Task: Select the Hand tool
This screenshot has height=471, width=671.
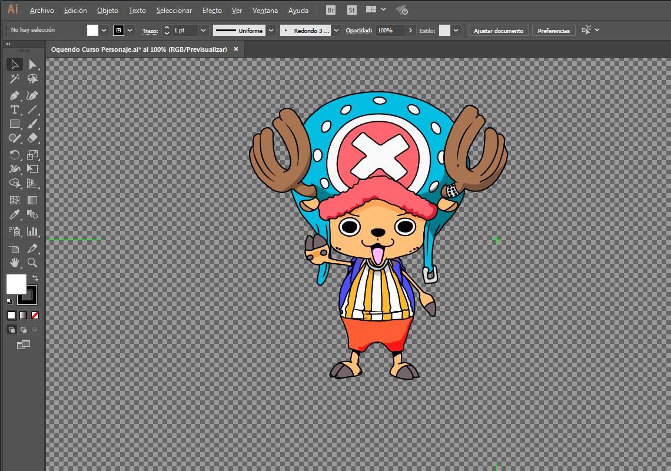Action: (15, 263)
